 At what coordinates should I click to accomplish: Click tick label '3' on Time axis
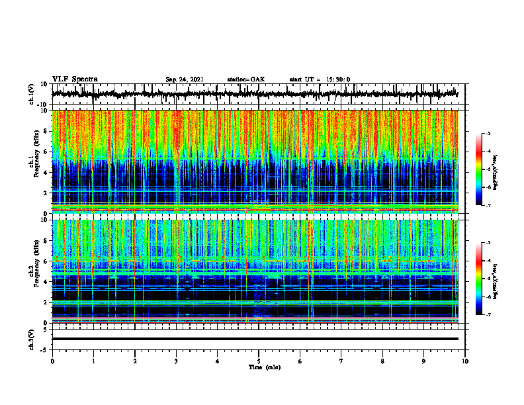[176, 361]
